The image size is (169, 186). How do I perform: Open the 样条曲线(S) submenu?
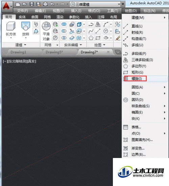(x=145, y=106)
